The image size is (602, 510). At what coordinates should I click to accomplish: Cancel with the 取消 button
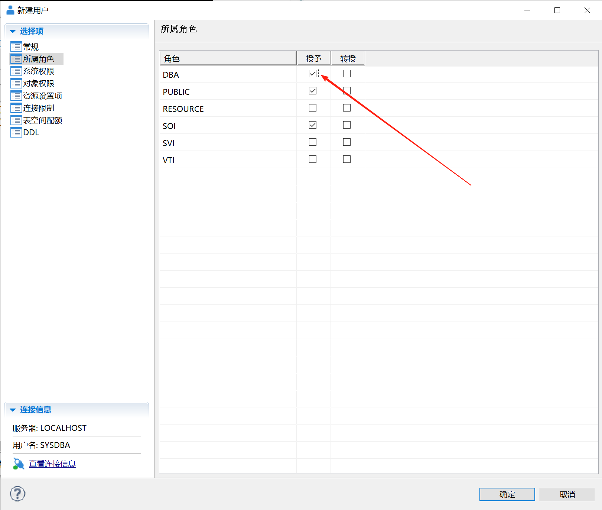pos(567,494)
